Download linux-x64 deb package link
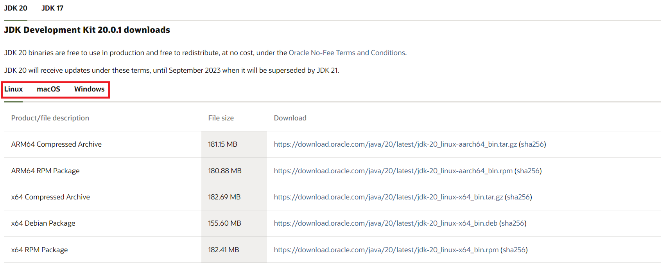667x271 pixels. click(x=385, y=223)
